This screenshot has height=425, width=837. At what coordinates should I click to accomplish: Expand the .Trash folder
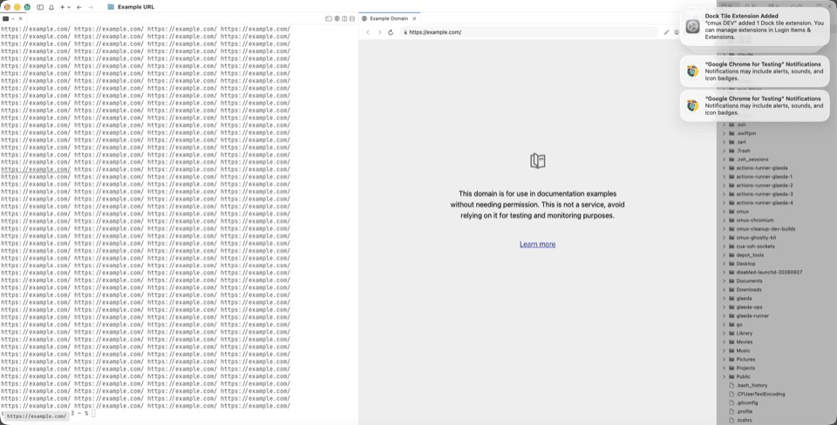coord(725,151)
